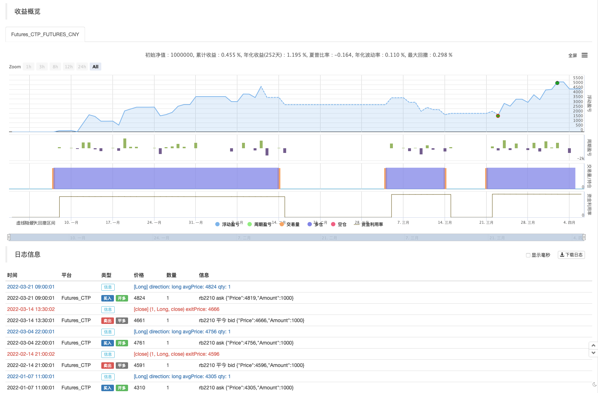Enable the 显示毫秒 checkbox
The image size is (598, 393).
click(528, 255)
